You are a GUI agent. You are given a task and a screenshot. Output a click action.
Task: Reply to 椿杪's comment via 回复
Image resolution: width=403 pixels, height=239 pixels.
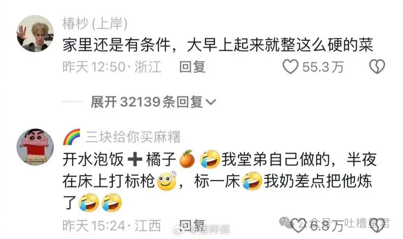192,67
